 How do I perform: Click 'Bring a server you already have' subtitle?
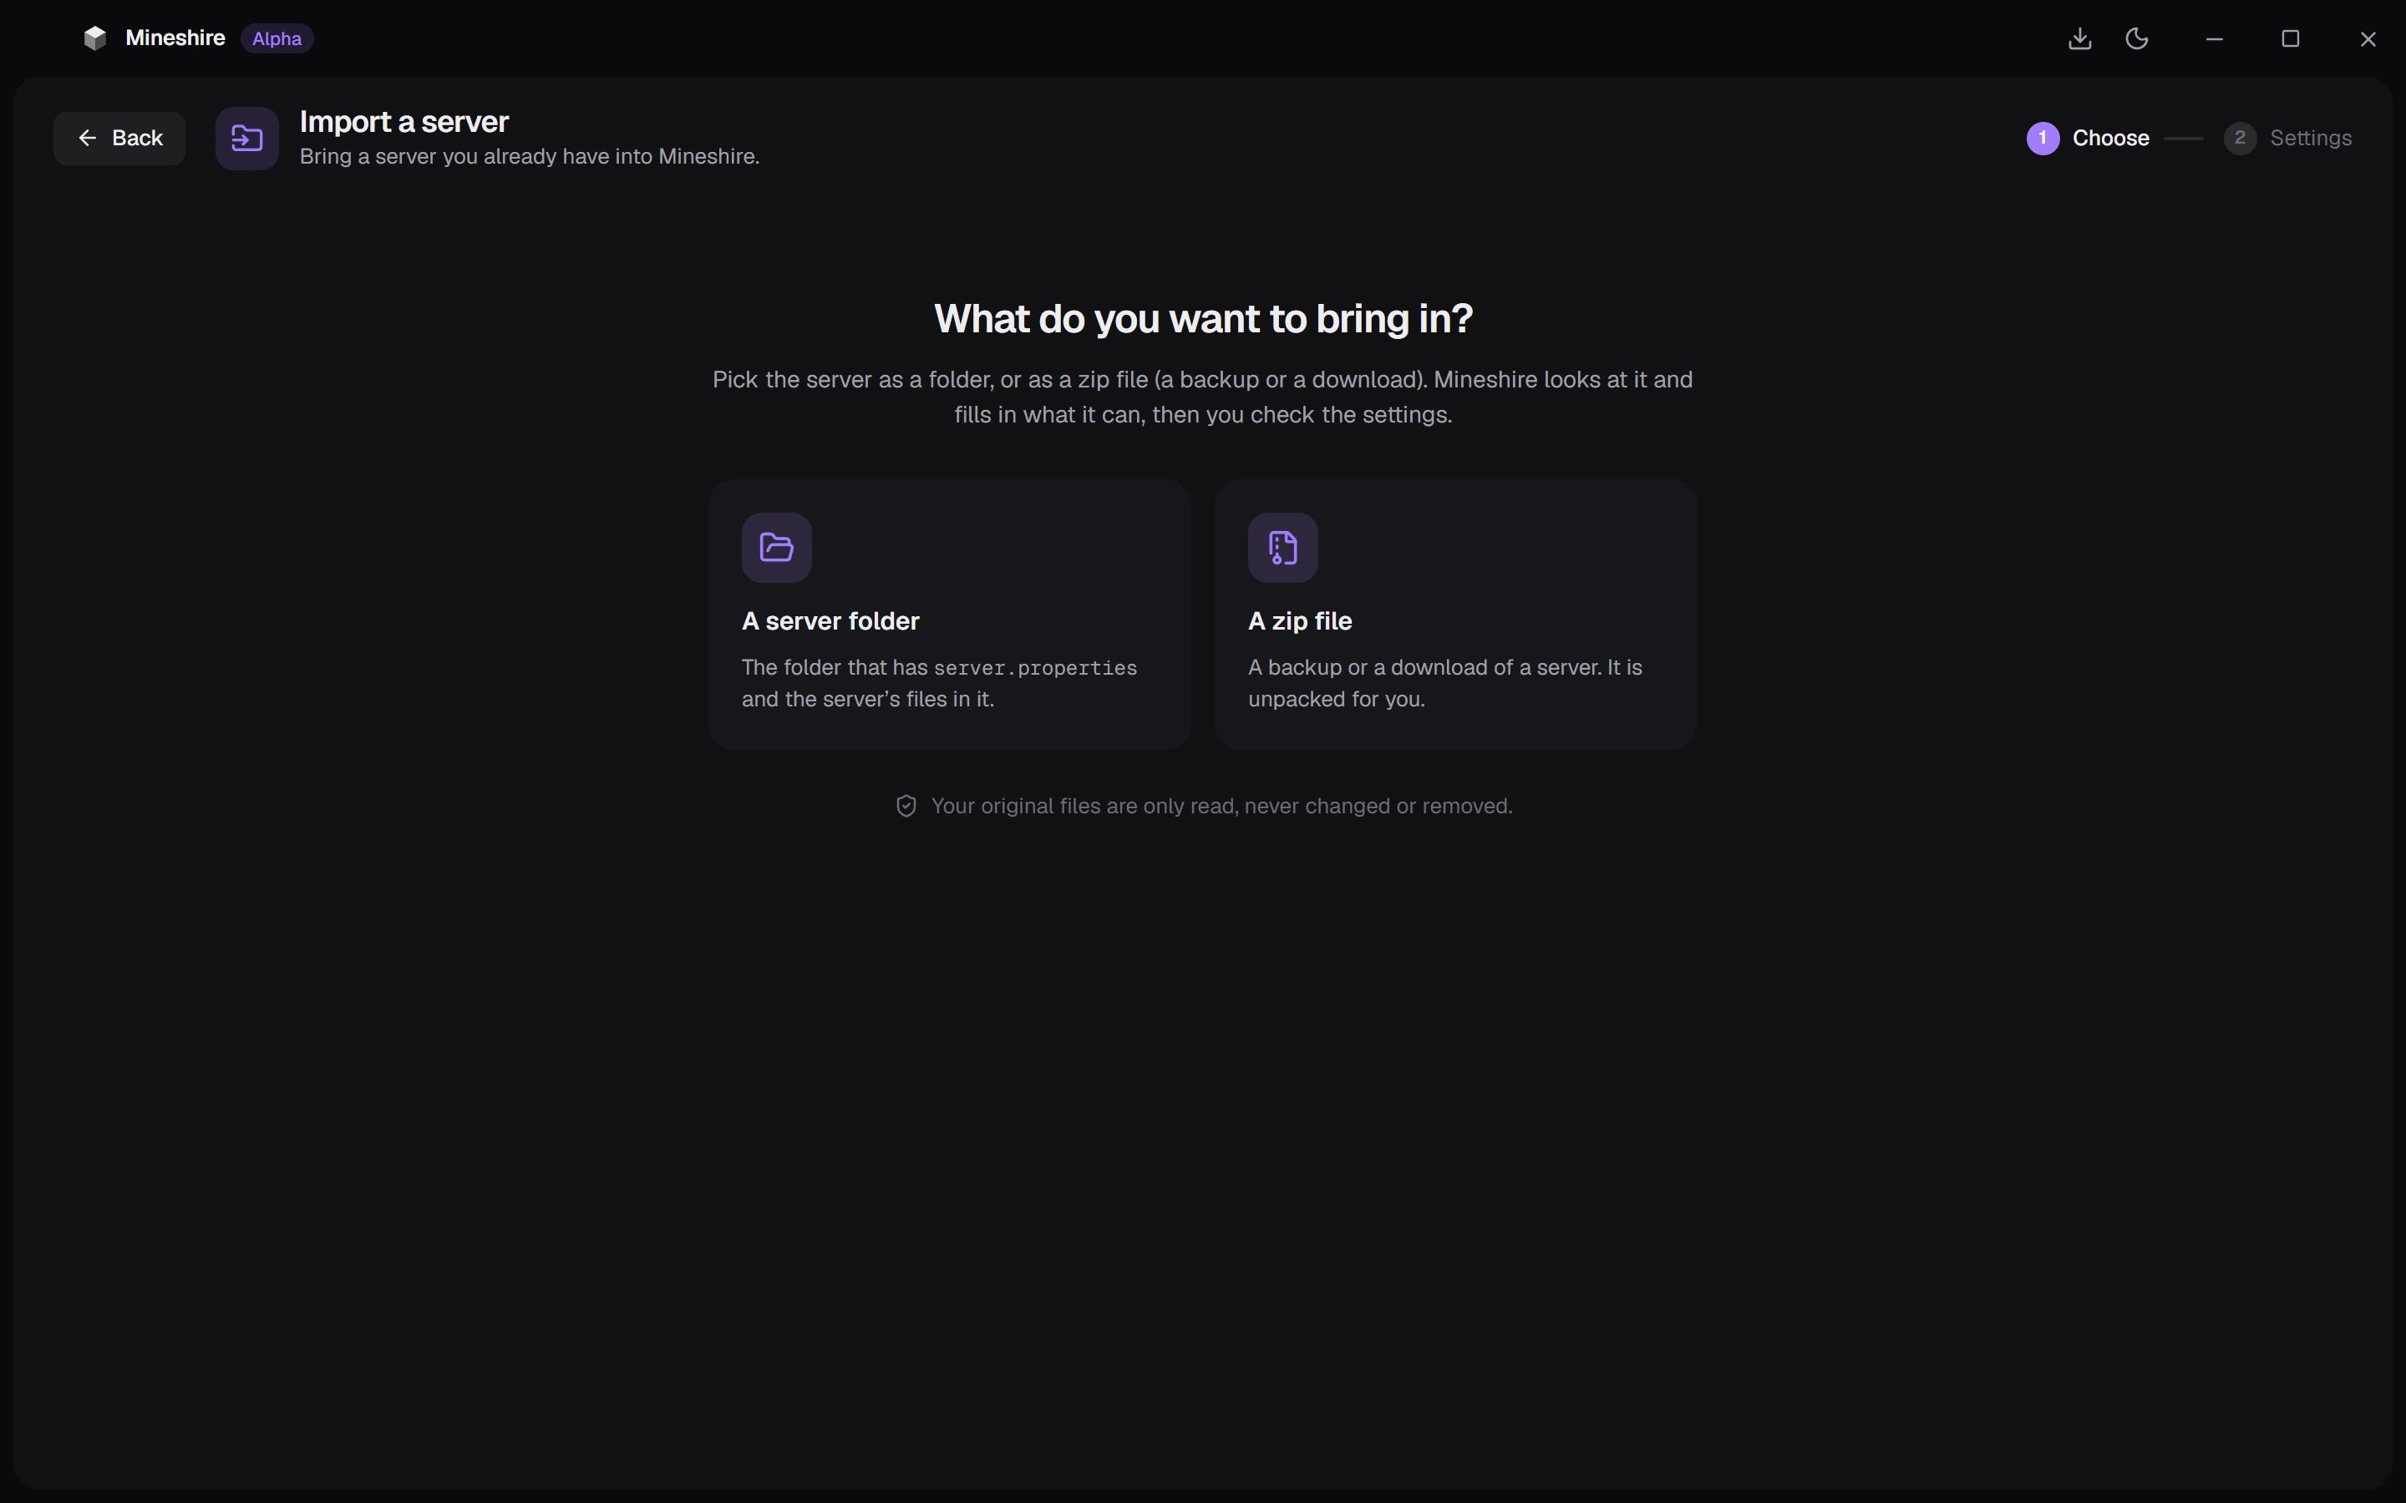[x=529, y=156]
